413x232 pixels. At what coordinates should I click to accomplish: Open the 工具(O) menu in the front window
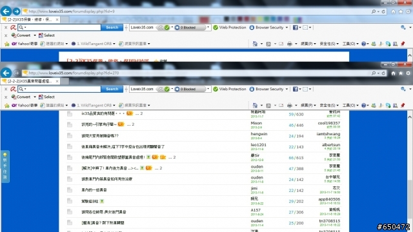tap(350, 105)
